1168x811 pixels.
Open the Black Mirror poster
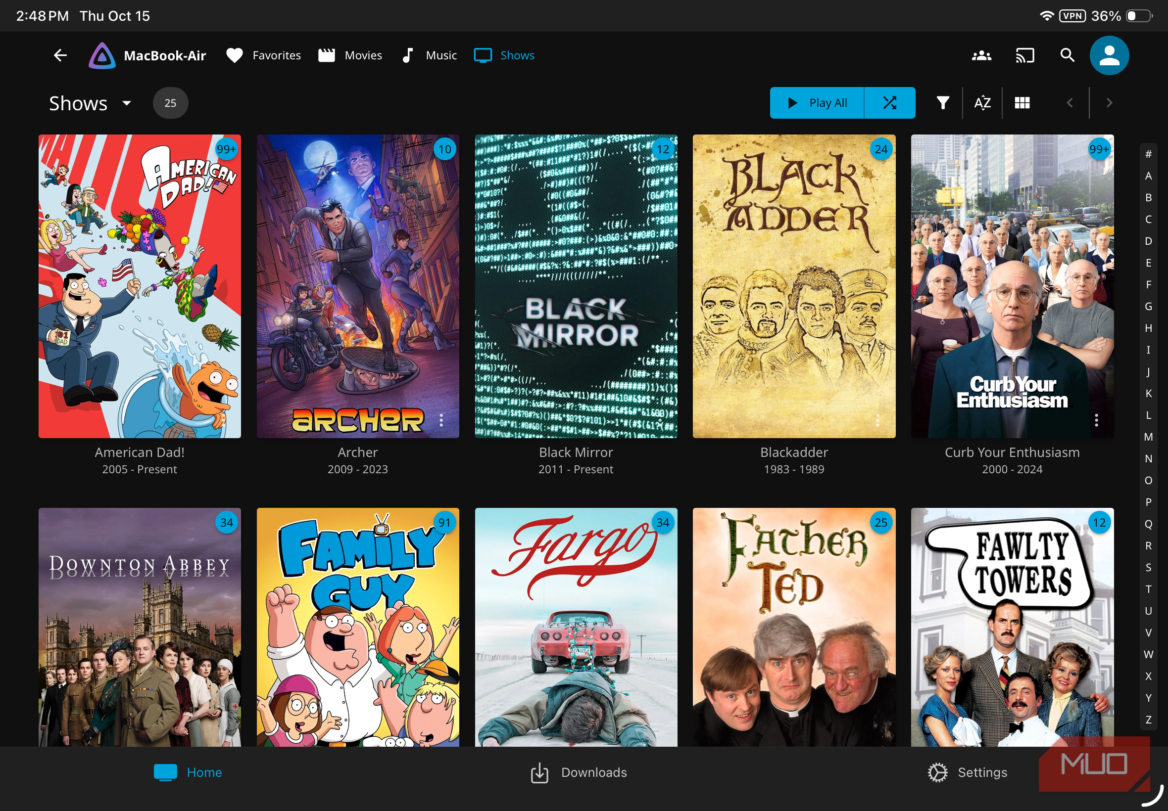tap(576, 286)
